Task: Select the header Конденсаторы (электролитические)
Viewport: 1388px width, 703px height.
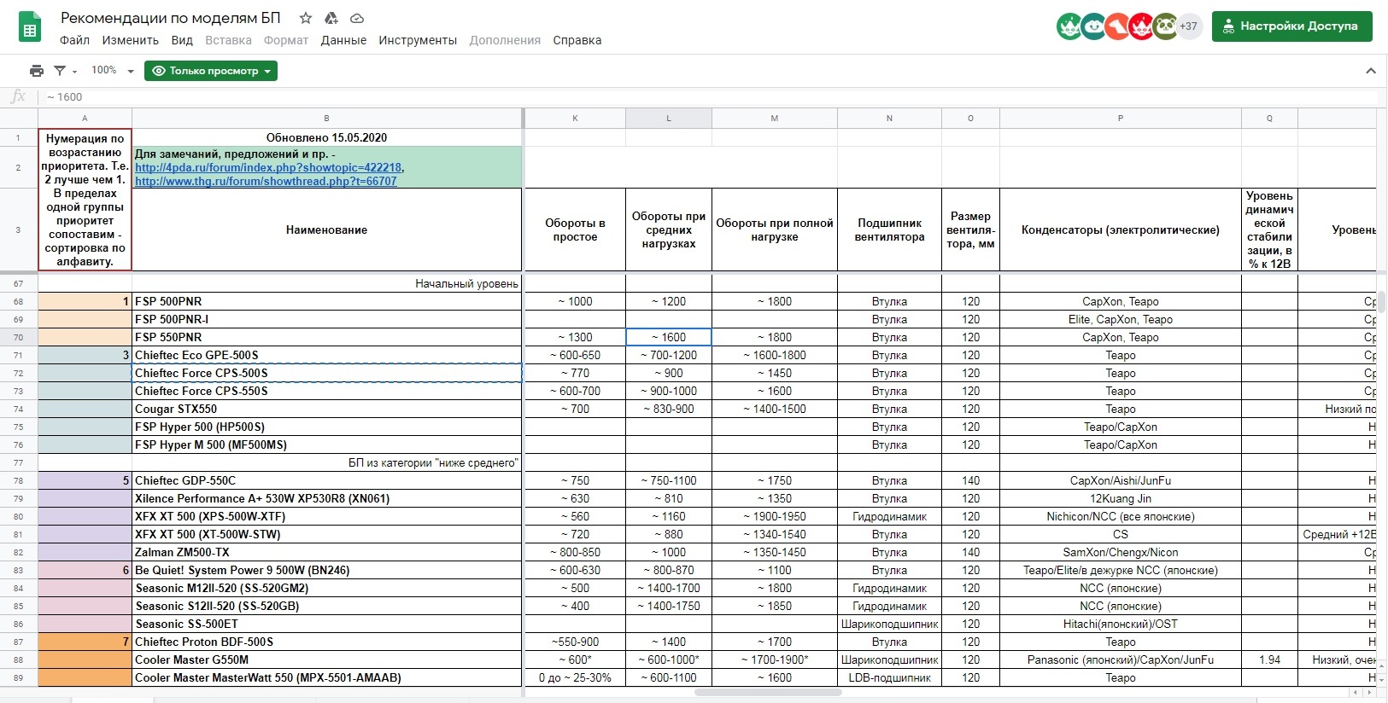Action: [x=1121, y=229]
